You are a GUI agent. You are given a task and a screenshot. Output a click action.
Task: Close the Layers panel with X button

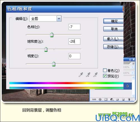pos(134,59)
